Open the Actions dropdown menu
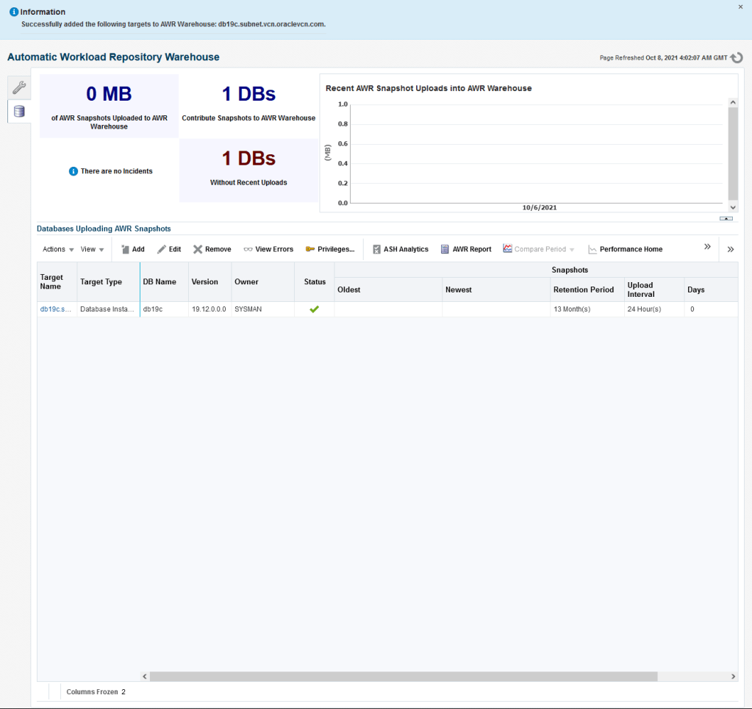This screenshot has height=709, width=752. (58, 249)
